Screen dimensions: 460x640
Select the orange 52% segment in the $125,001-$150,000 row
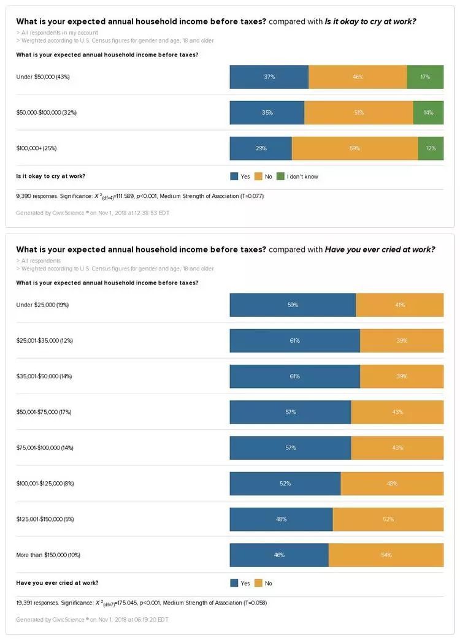pos(388,519)
